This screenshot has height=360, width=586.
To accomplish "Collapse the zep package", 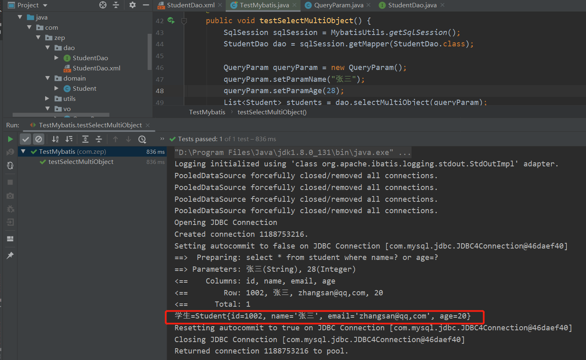I will [x=38, y=37].
